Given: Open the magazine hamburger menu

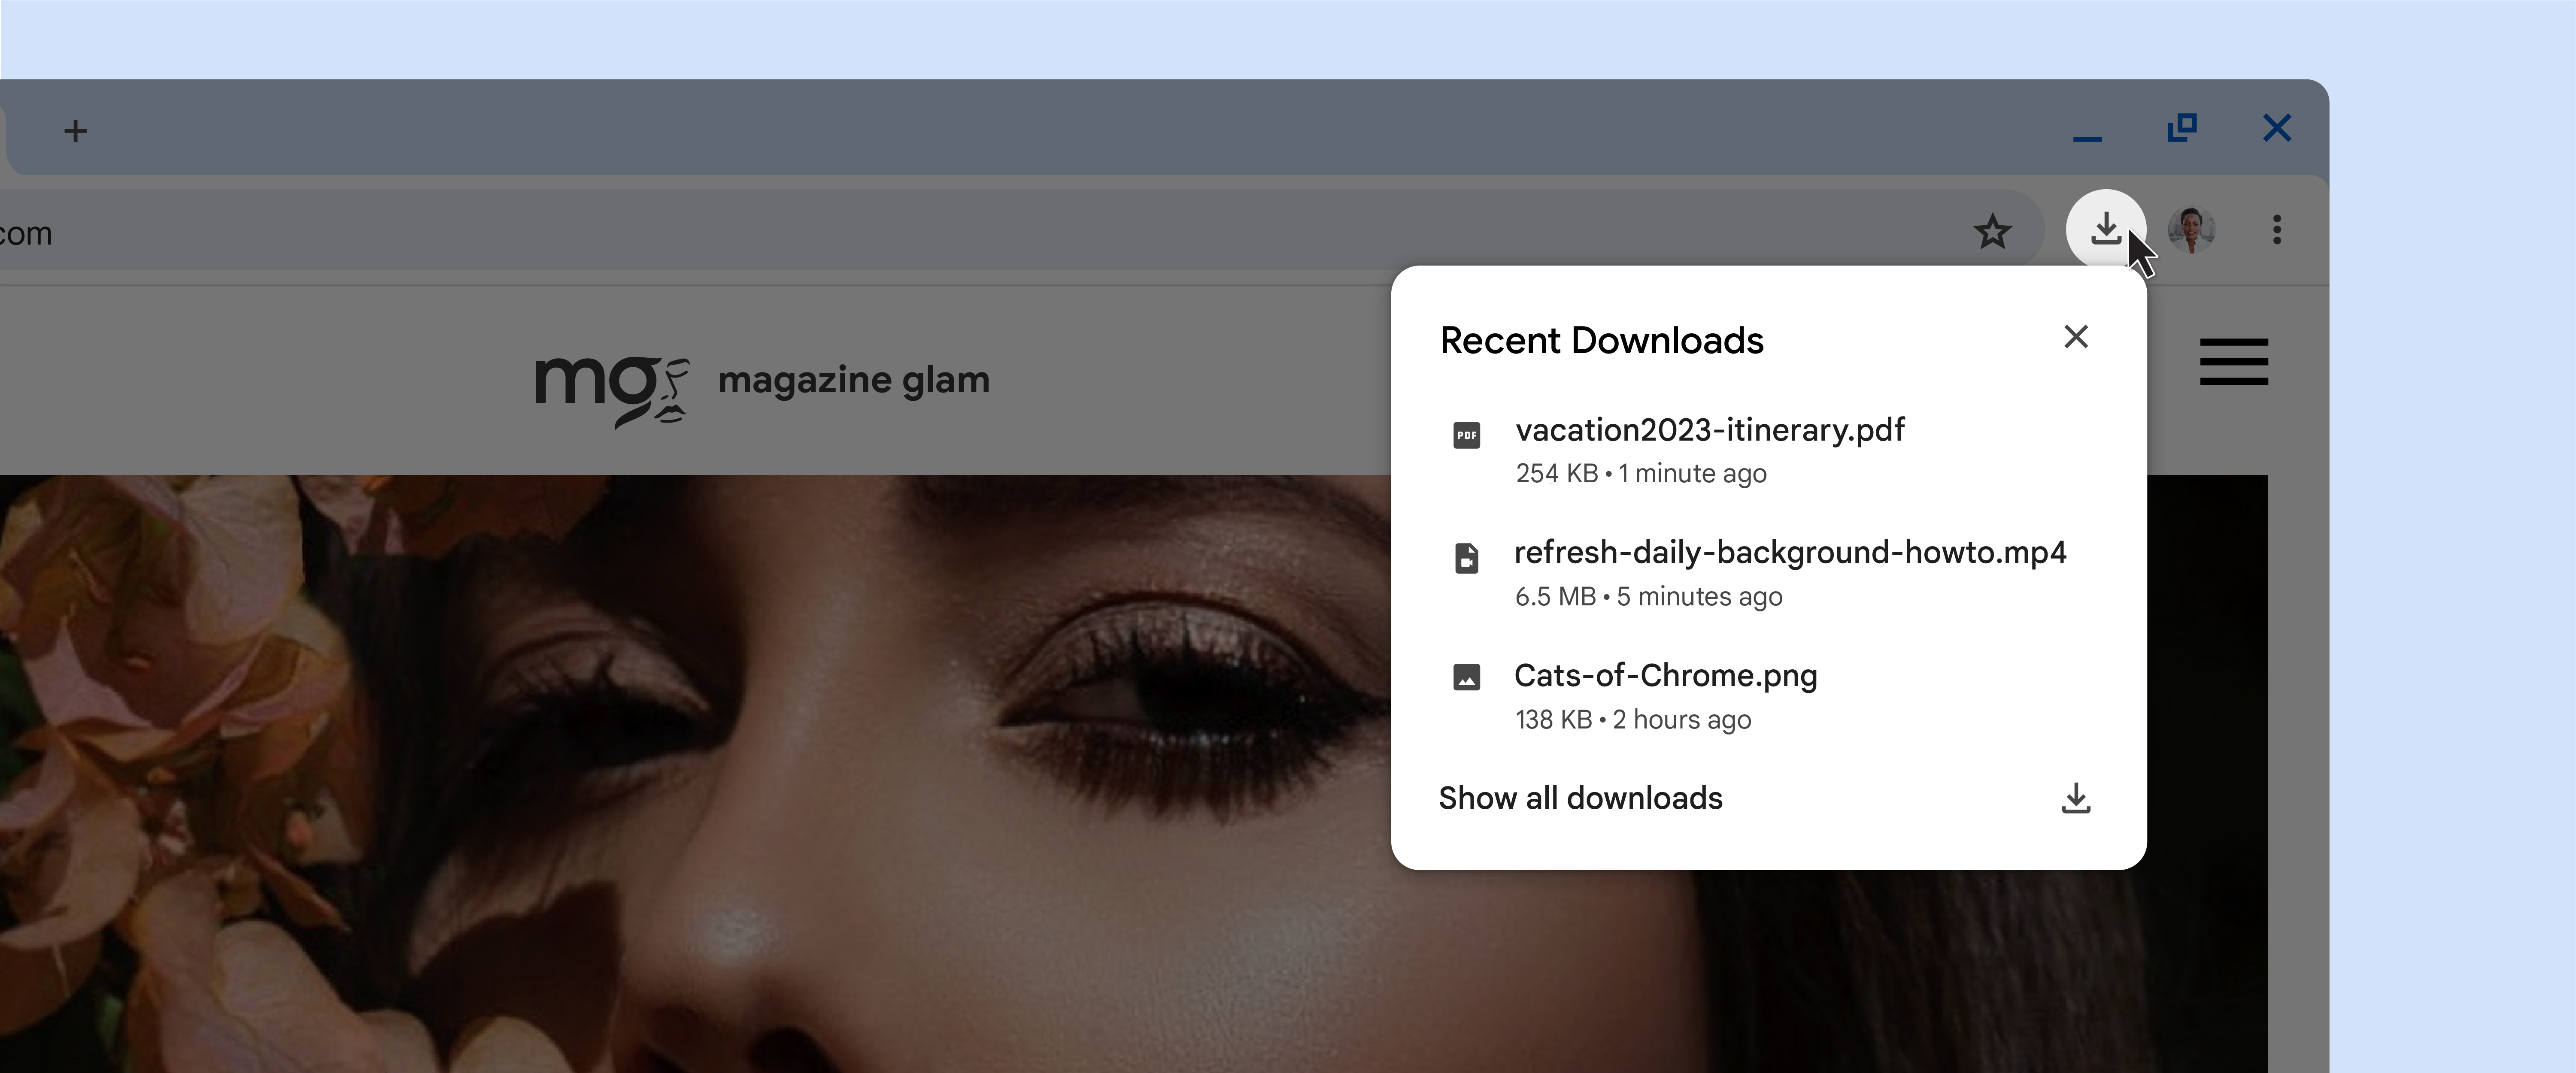Looking at the screenshot, I should (x=2233, y=362).
